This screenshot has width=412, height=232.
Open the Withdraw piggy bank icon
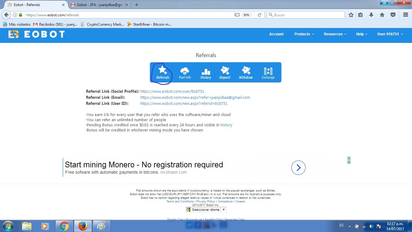click(x=246, y=72)
